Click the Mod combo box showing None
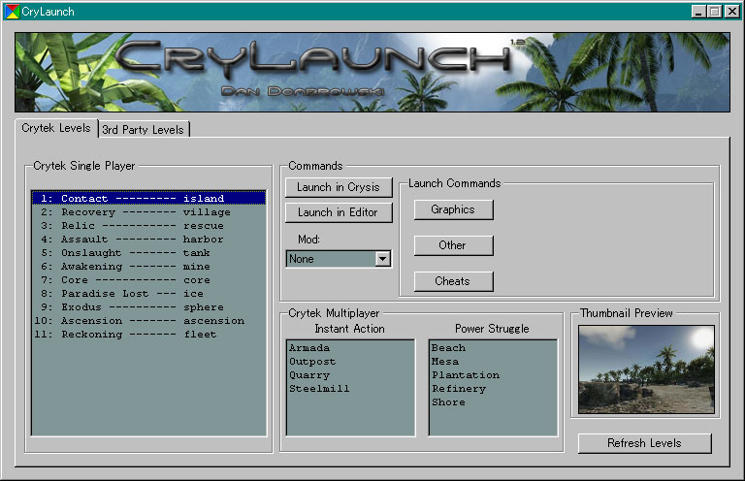 coord(339,259)
